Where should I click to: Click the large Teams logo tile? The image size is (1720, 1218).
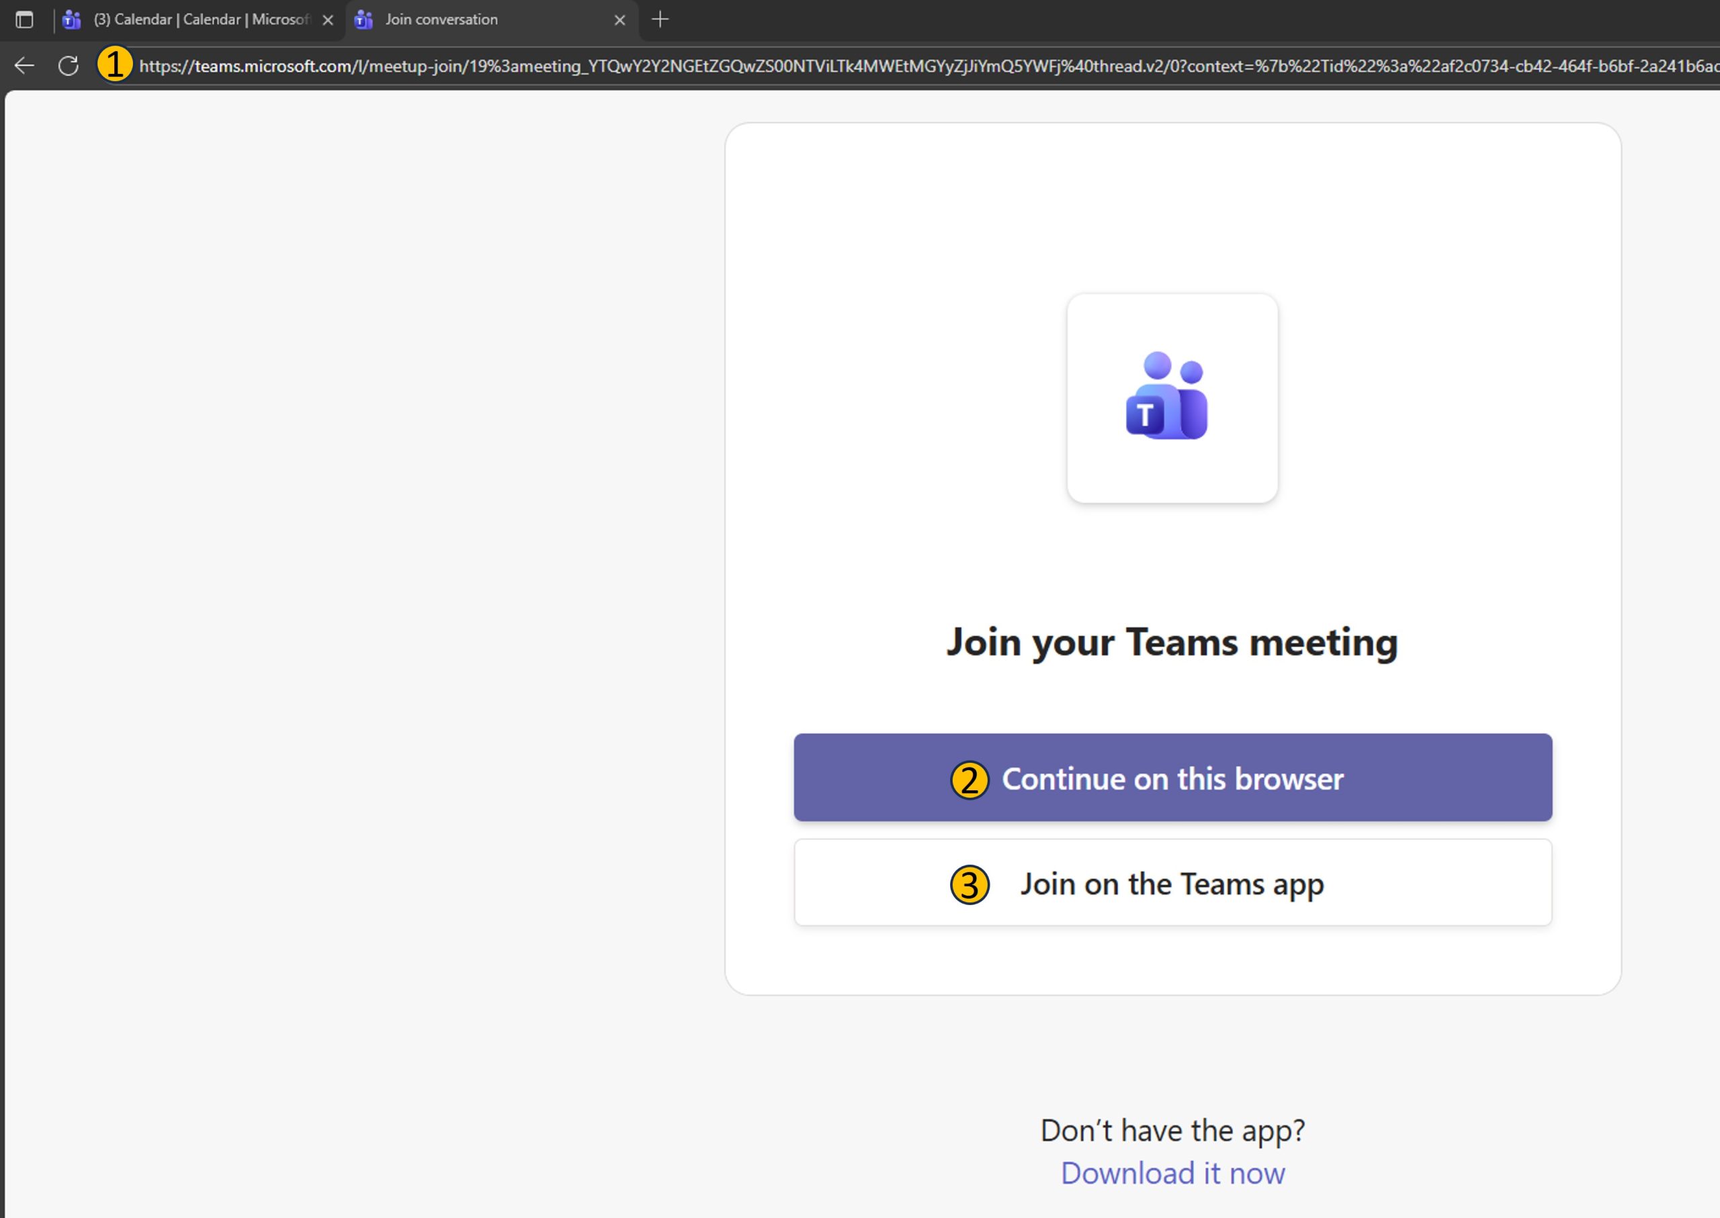[1172, 397]
